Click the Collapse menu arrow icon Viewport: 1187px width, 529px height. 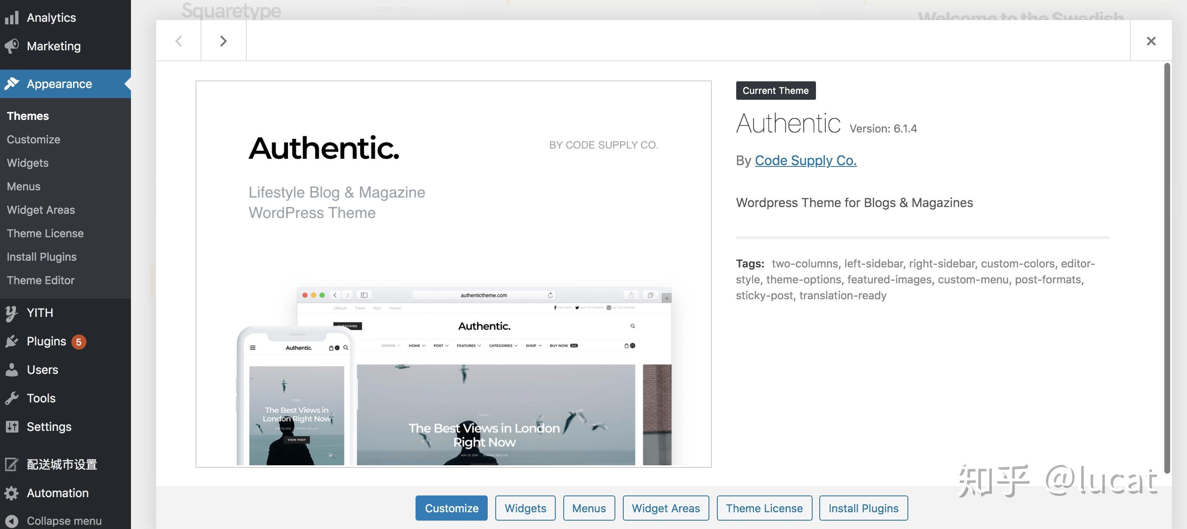(x=11, y=521)
